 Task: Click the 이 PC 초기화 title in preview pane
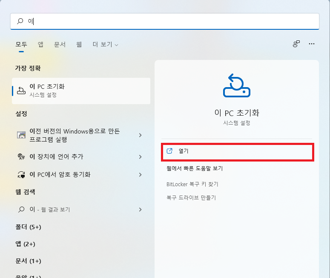click(x=237, y=113)
